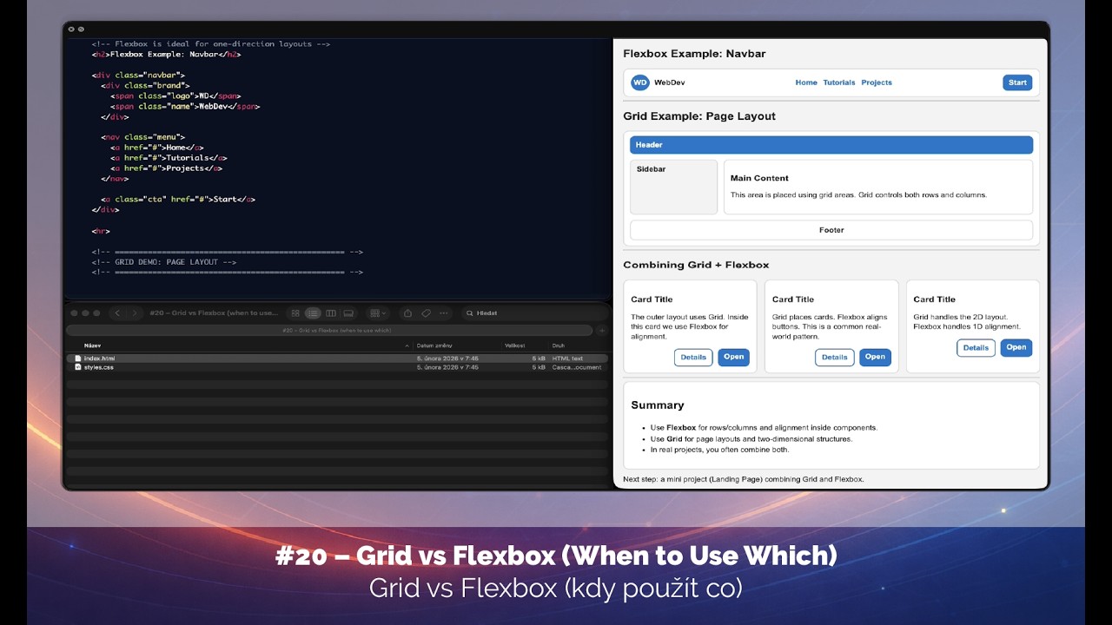Click the Footer grid area
Viewport: 1112px width, 625px height.
point(831,230)
